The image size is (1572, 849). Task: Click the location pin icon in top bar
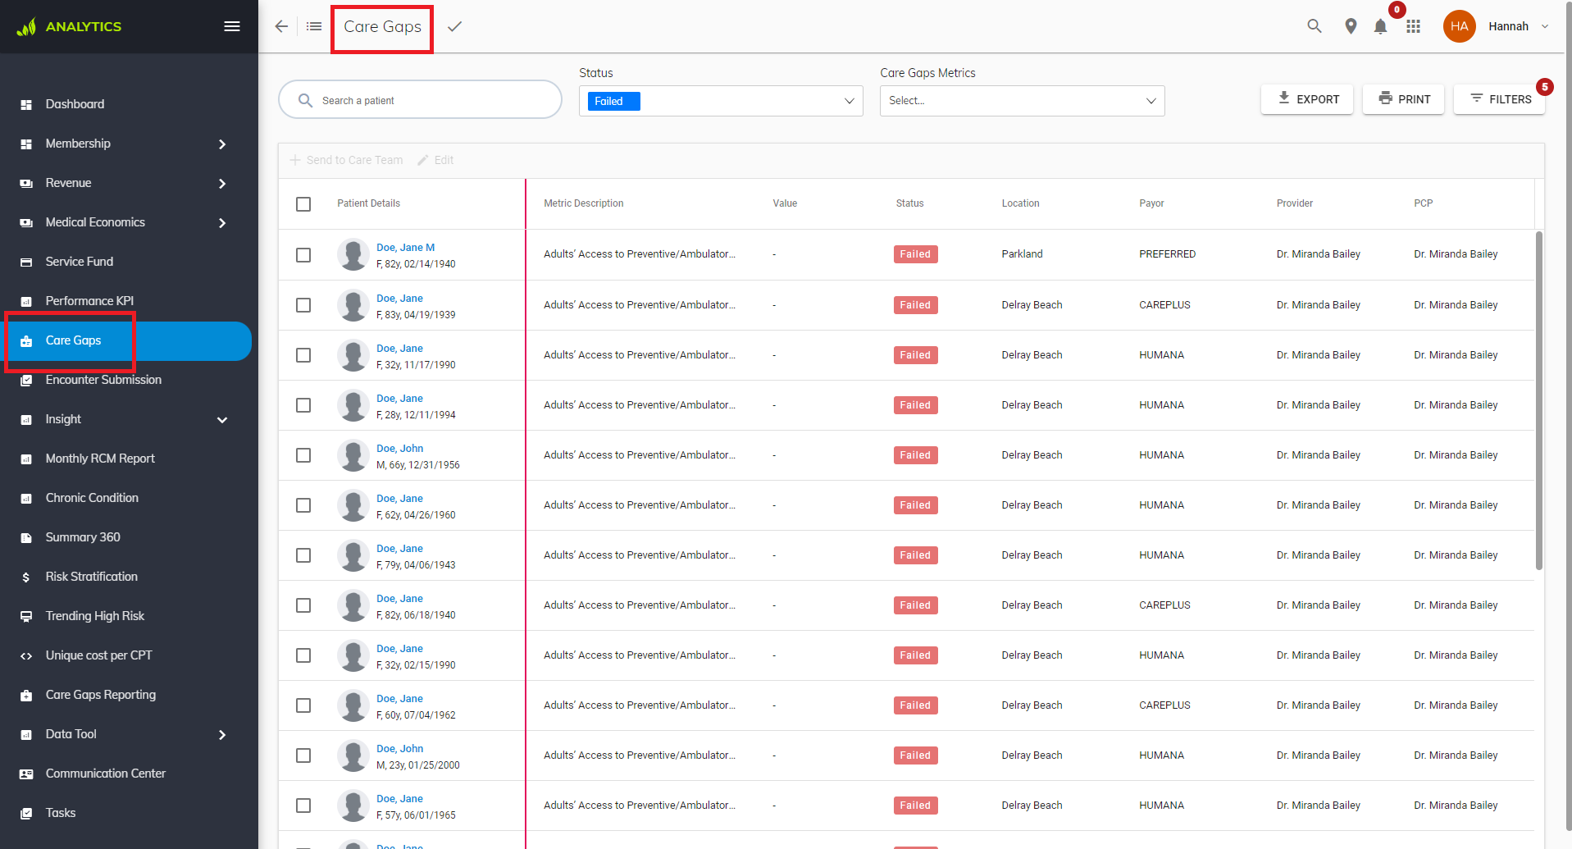(x=1351, y=26)
